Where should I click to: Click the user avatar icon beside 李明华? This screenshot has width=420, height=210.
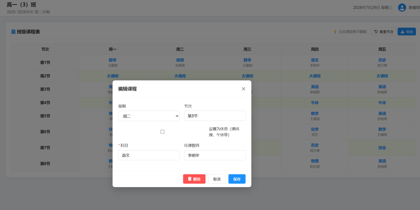(x=402, y=7)
